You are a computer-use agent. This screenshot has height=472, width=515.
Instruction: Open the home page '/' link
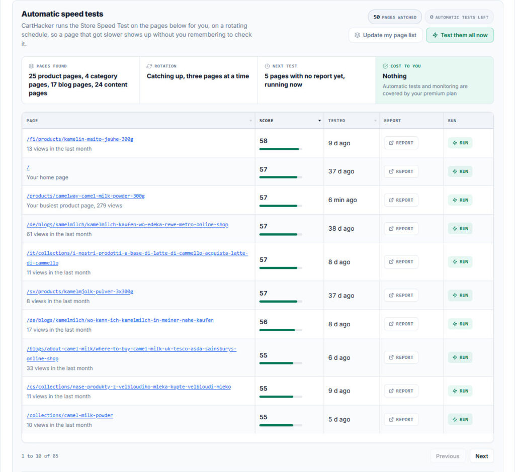(x=28, y=168)
